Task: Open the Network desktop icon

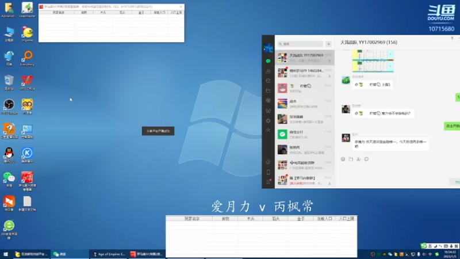Action: (9, 58)
